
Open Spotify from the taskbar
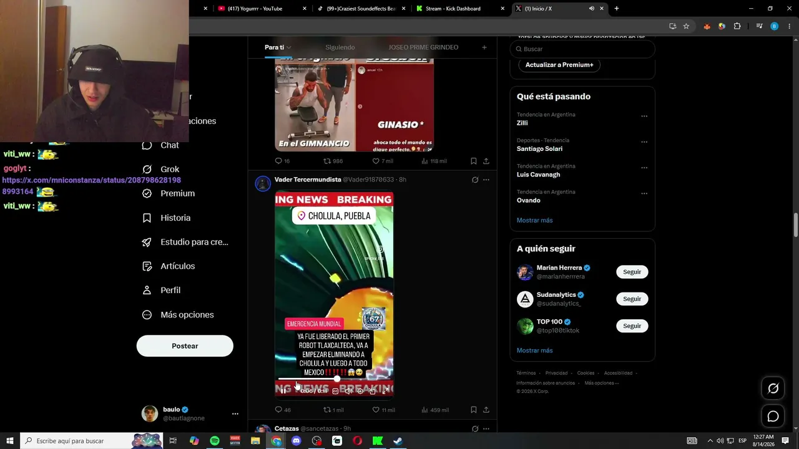tap(215, 441)
